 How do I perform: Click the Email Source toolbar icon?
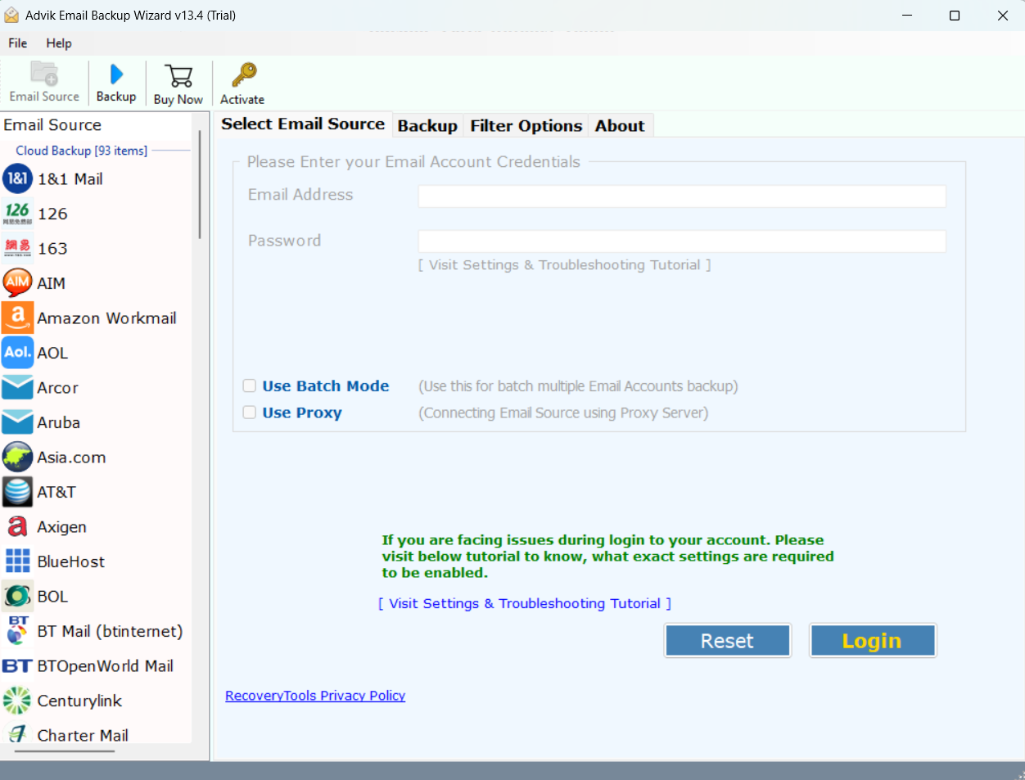click(x=44, y=74)
